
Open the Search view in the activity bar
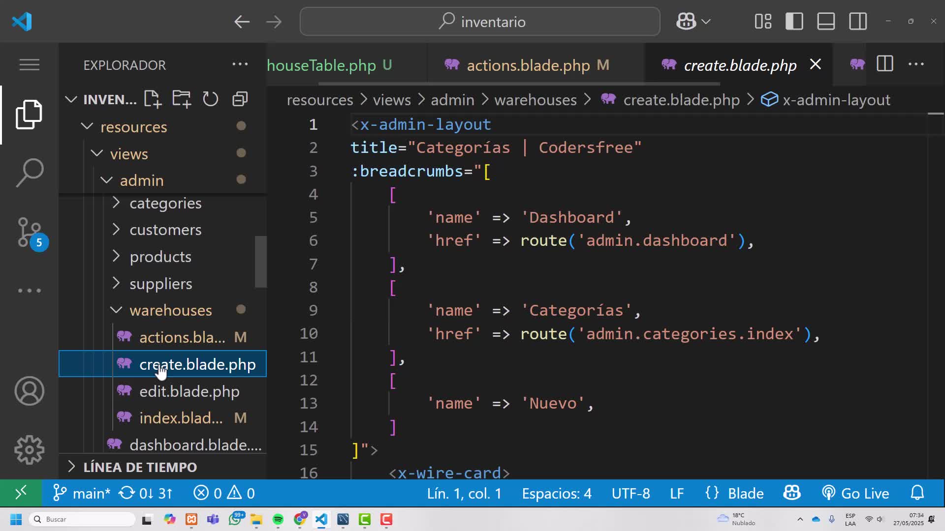point(29,173)
